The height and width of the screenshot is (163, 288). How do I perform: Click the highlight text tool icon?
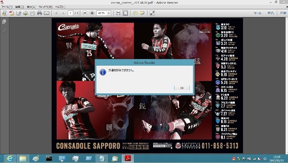142,13
